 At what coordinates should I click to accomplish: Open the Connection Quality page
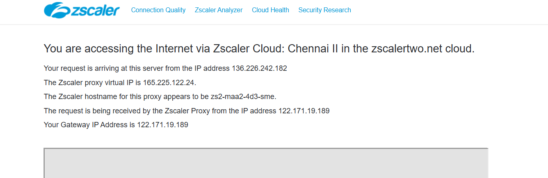[x=158, y=10]
